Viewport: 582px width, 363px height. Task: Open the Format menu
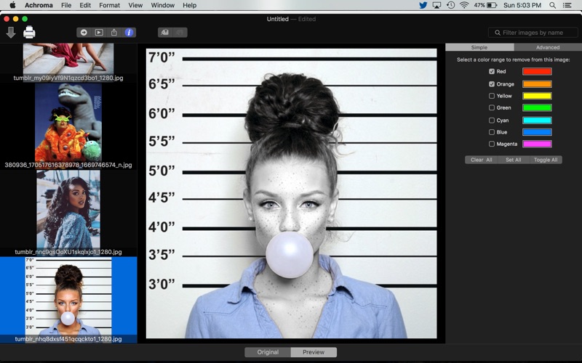tap(109, 5)
